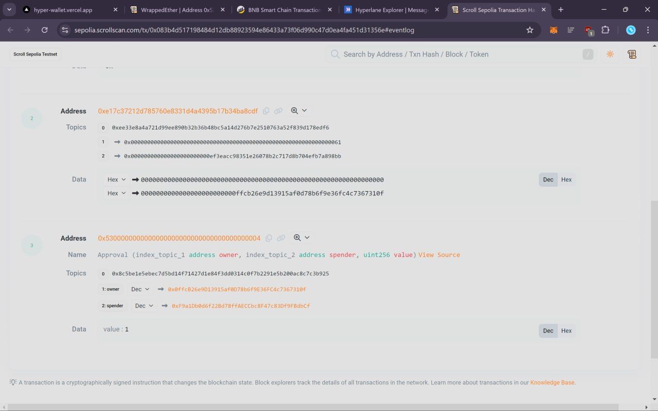Open the red extension with badge 1

[589, 30]
